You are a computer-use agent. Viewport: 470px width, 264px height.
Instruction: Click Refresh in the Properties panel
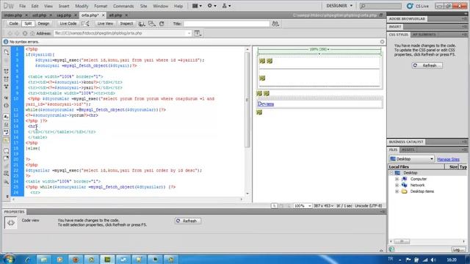coord(188,221)
